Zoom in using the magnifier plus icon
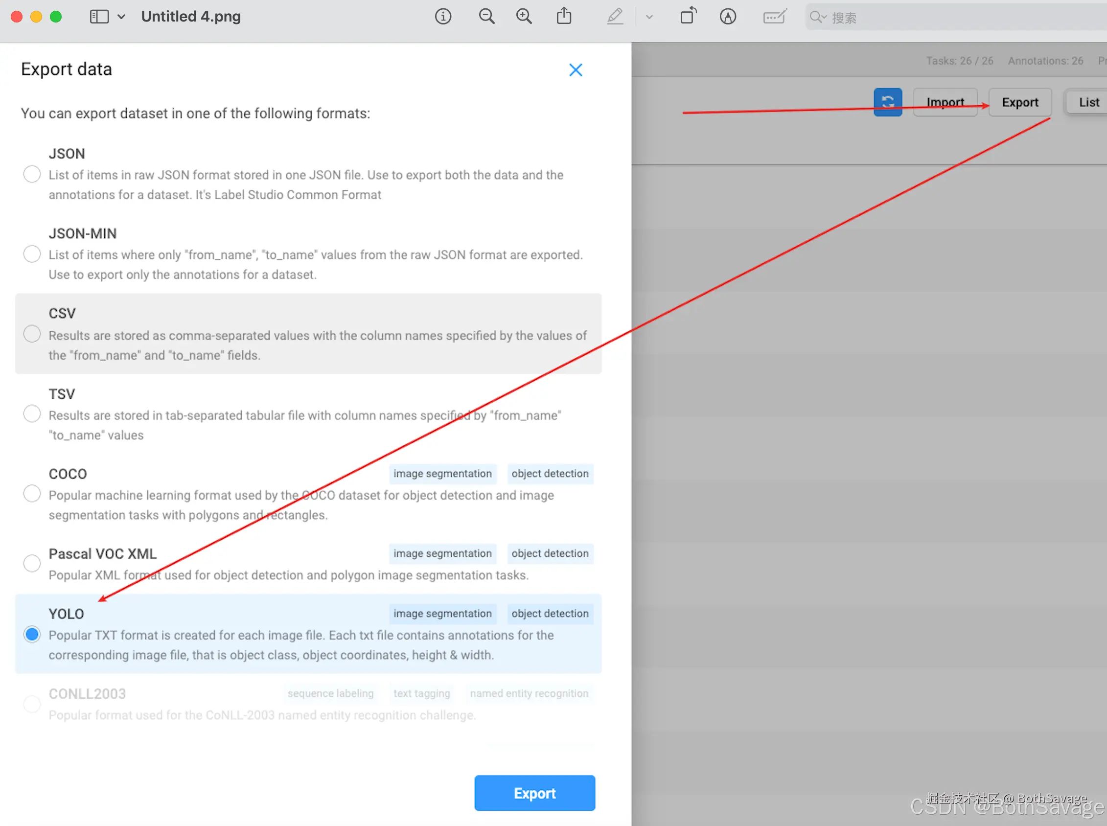 524,17
